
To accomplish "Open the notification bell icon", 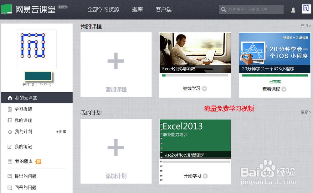I will tap(293, 10).
